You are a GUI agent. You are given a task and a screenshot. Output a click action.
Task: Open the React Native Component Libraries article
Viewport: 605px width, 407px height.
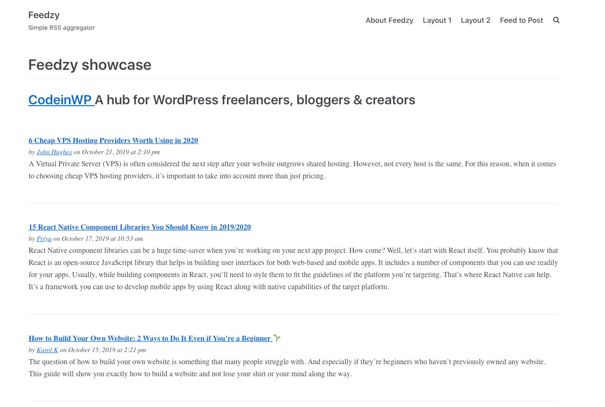click(140, 227)
